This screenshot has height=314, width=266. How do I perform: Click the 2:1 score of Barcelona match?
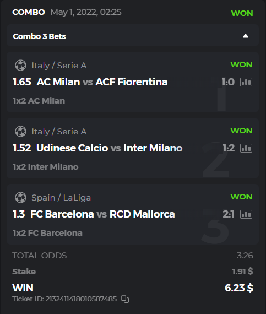(229, 214)
